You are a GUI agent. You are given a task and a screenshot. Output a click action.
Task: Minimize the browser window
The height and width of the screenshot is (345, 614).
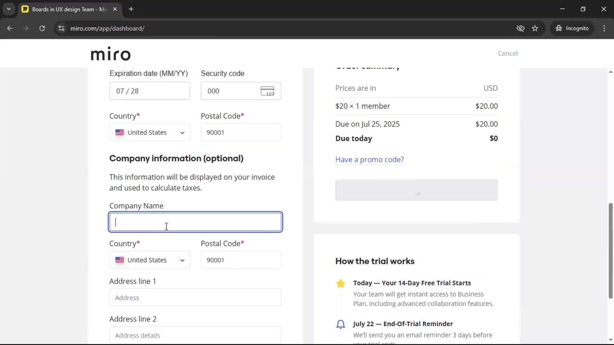click(x=563, y=9)
